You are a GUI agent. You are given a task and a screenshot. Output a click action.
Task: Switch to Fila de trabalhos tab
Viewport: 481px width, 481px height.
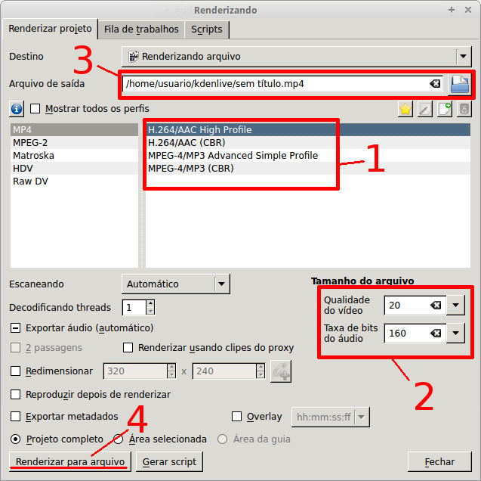142,29
